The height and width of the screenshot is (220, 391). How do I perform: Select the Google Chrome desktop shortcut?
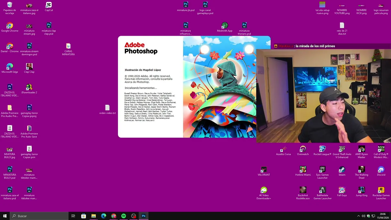click(x=10, y=27)
